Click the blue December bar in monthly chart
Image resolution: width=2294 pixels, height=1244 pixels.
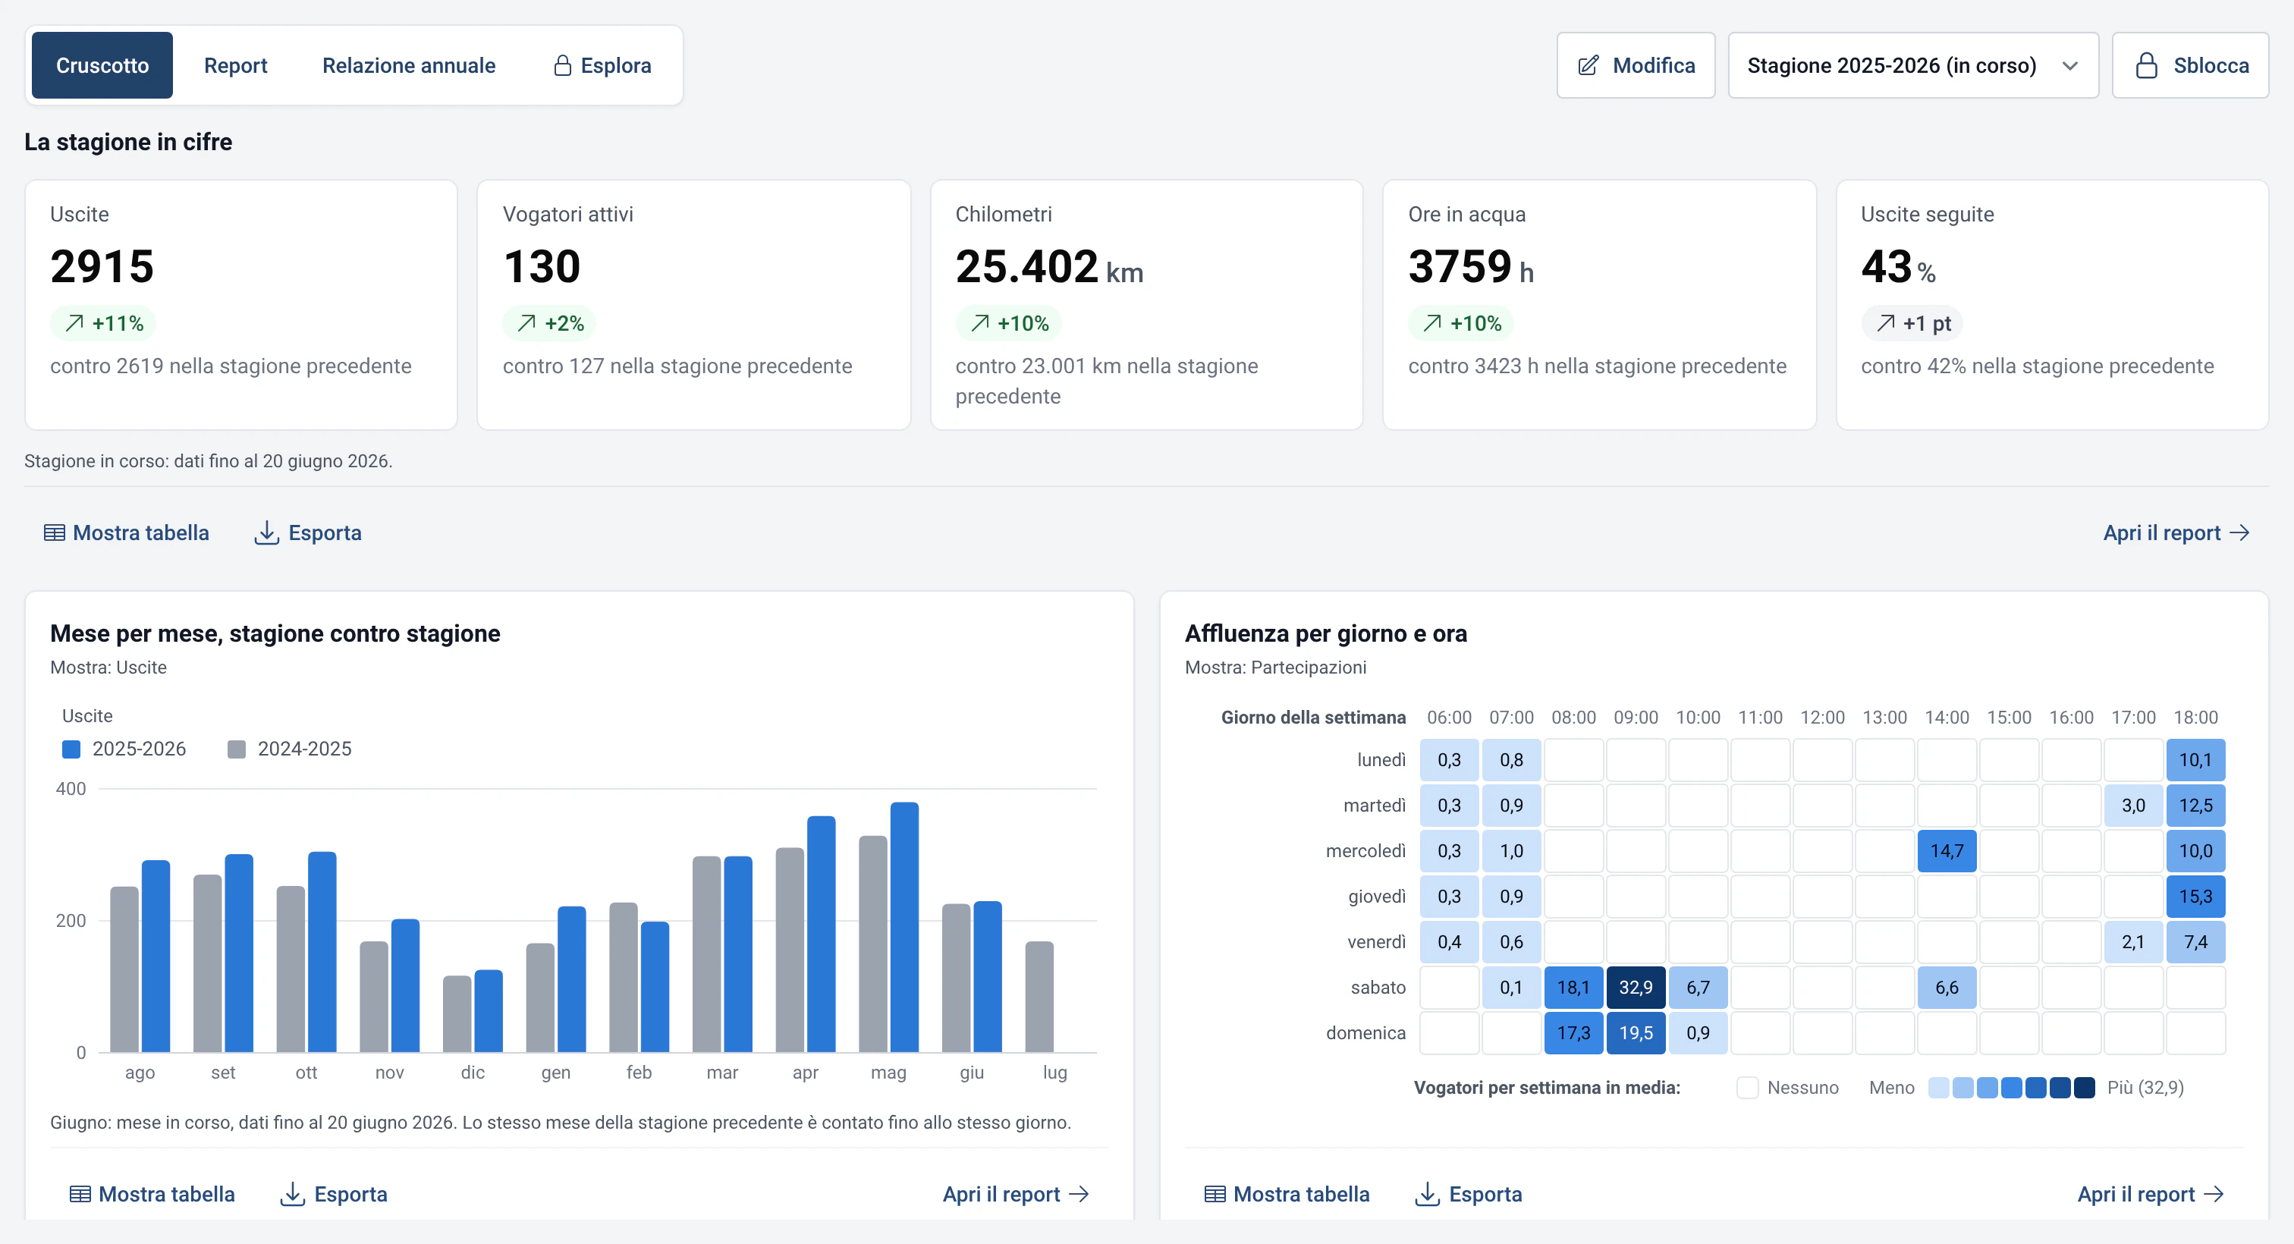coord(488,1010)
